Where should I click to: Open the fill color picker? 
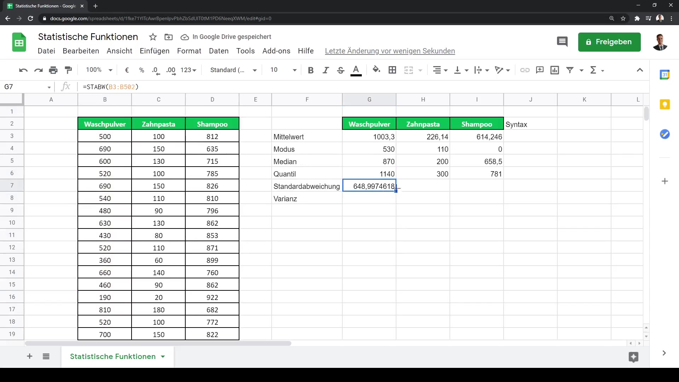click(x=376, y=70)
